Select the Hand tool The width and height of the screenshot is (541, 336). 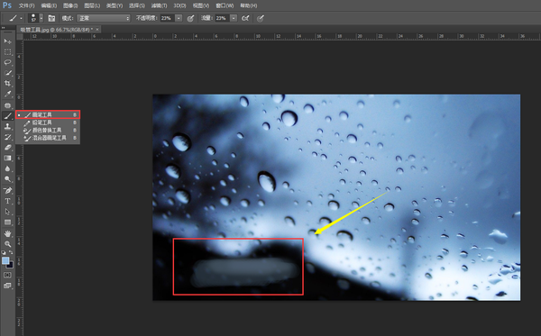[7, 233]
